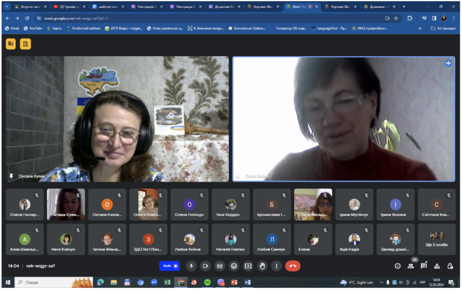Image resolution: width=462 pixels, height=291 pixels.
Task: Open the raise hand control
Action: pyautogui.click(x=262, y=266)
